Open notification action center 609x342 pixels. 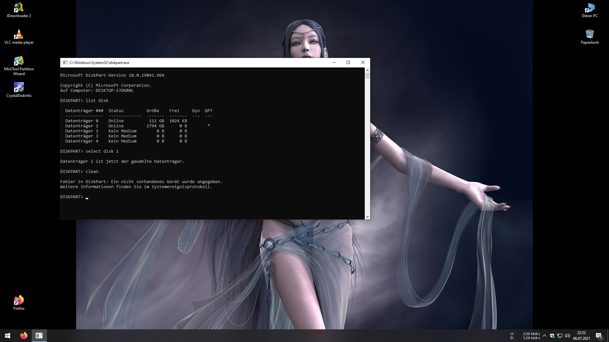coord(599,336)
